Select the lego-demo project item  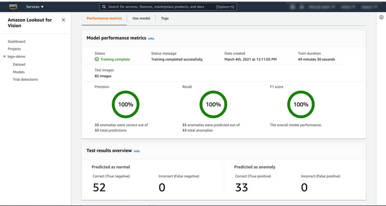(16, 56)
